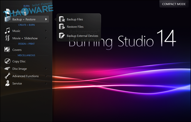The height and width of the screenshot is (122, 191).
Task: Click the Restore Files database icon
Action: pyautogui.click(x=62, y=26)
